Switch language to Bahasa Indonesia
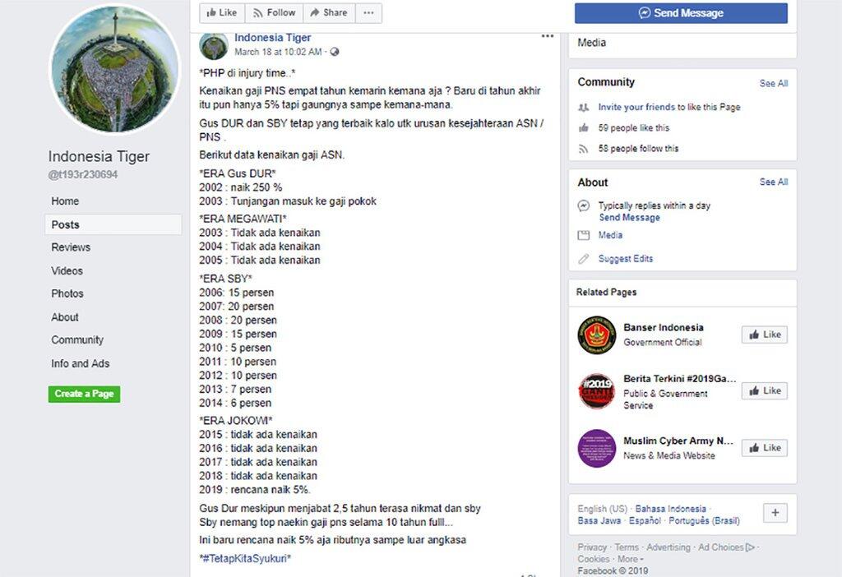The width and height of the screenshot is (842, 577). coord(671,509)
